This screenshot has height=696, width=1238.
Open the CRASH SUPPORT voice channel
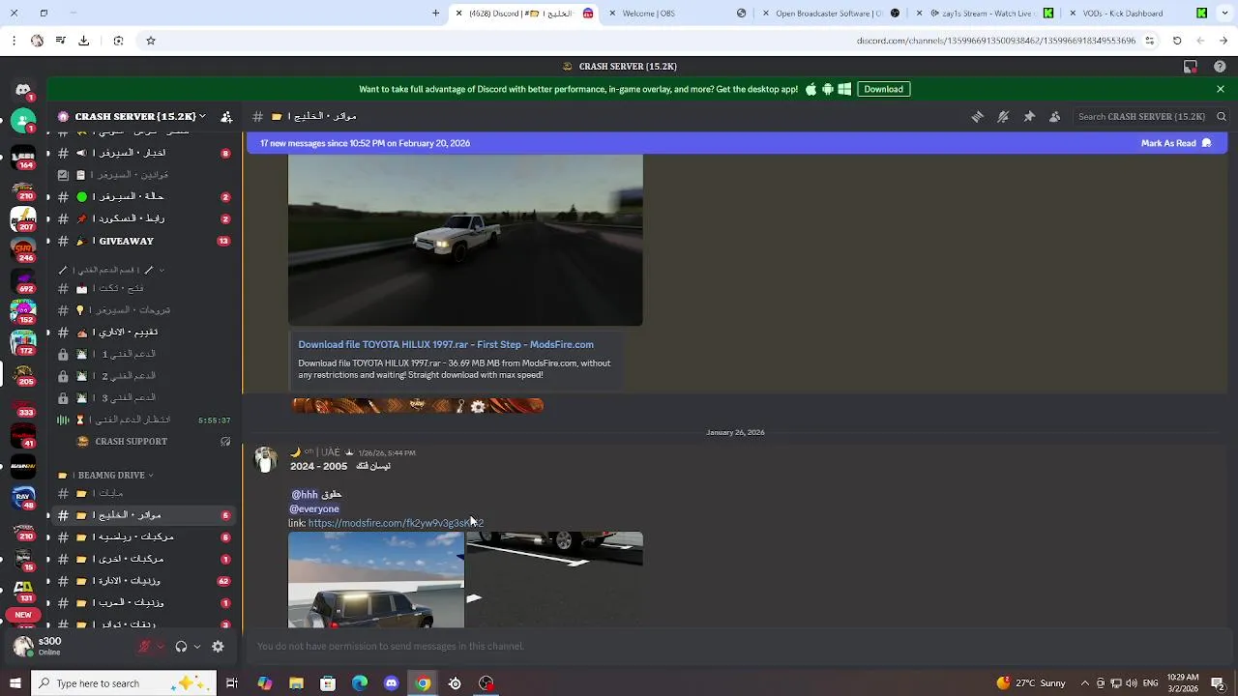point(143,442)
